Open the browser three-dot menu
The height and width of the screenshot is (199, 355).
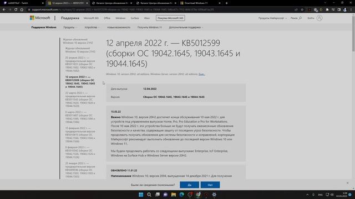pos(351,10)
